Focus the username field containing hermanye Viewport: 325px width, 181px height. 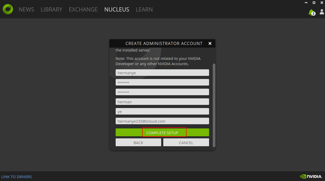(x=162, y=73)
